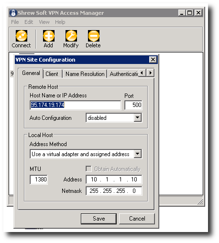This screenshot has width=219, height=243.
Task: Click the local Address field 10.1.1.10
Action: click(114, 180)
